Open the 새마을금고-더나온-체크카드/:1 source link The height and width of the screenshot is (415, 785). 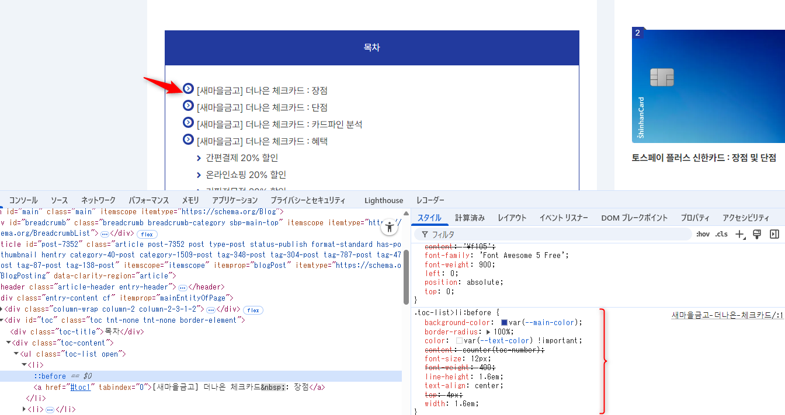coord(727,315)
